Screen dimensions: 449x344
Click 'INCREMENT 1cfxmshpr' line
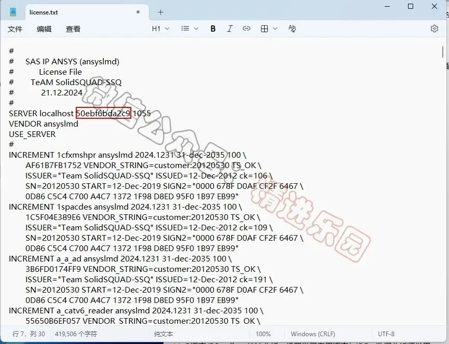(127, 155)
